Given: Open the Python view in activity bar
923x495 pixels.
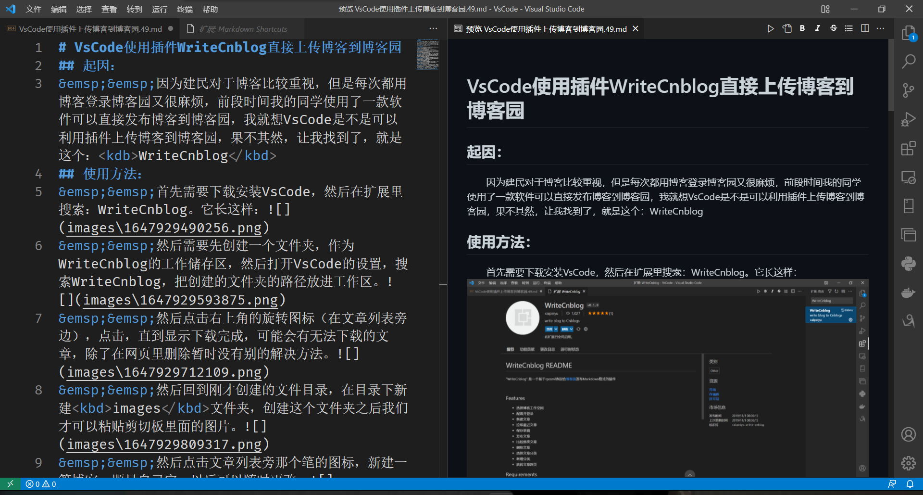Looking at the screenshot, I should point(908,264).
